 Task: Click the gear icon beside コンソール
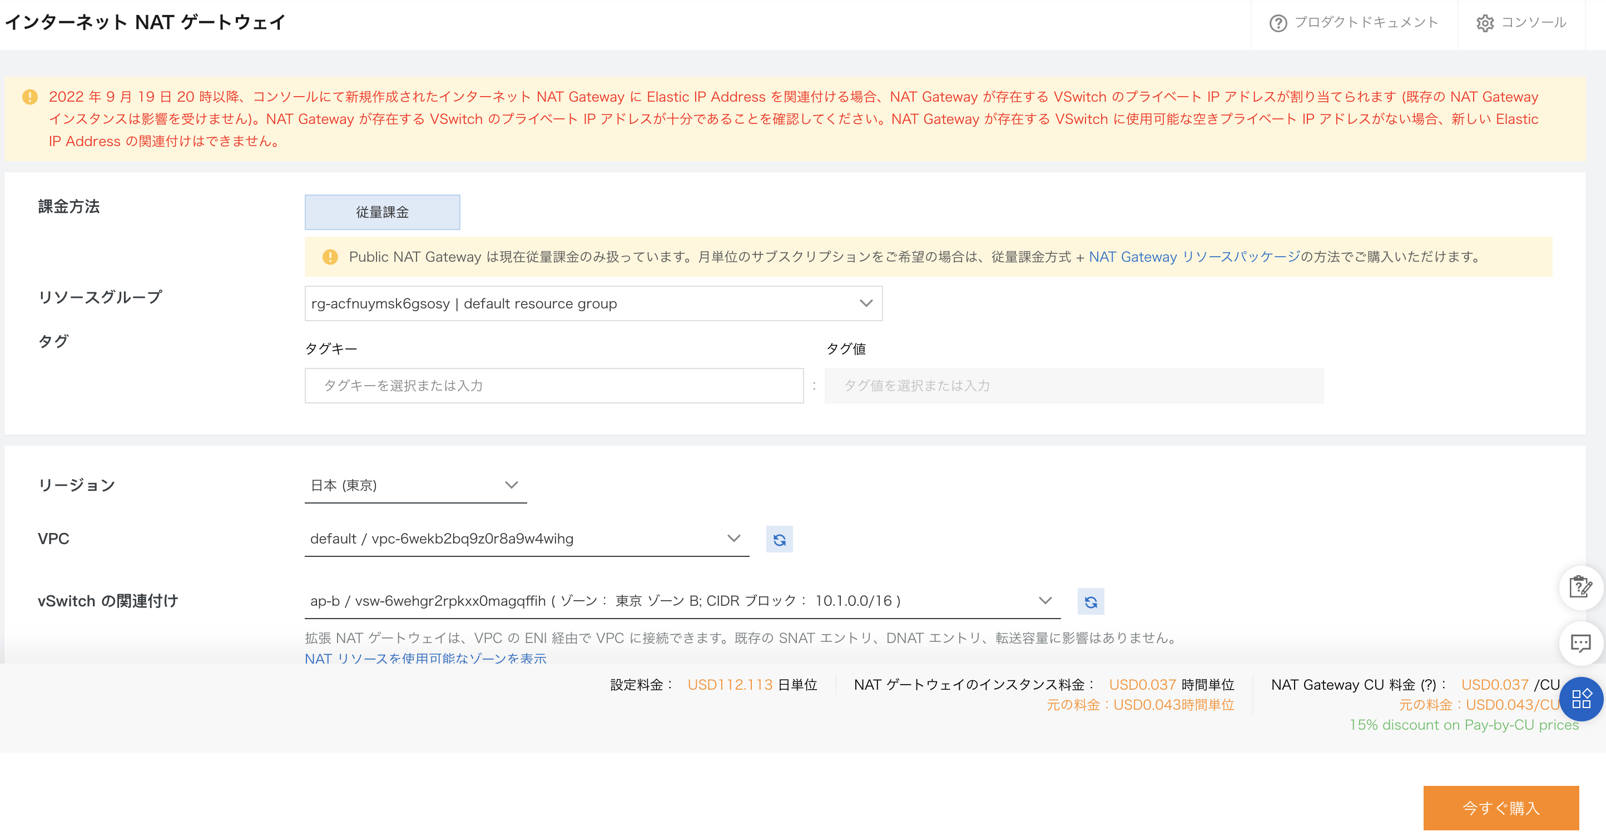[x=1486, y=22]
